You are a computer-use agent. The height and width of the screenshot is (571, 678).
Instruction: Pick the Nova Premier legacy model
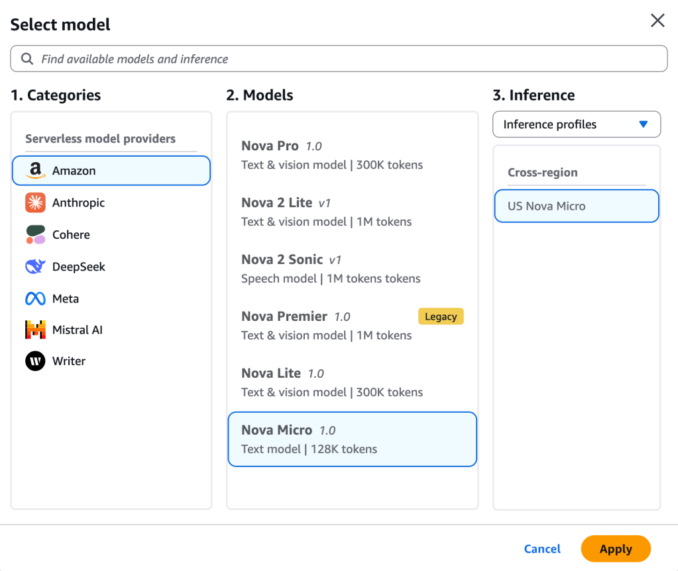coord(331,326)
